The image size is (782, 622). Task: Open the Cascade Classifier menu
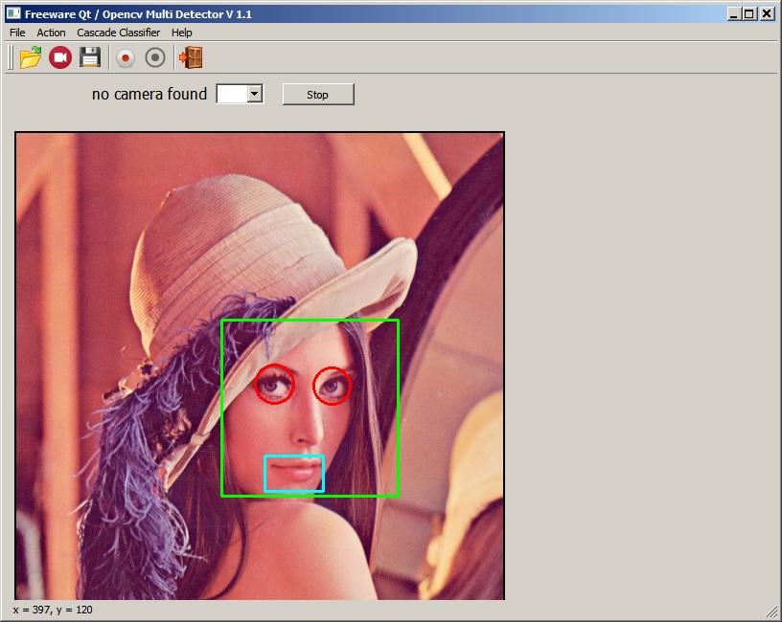pyautogui.click(x=118, y=33)
